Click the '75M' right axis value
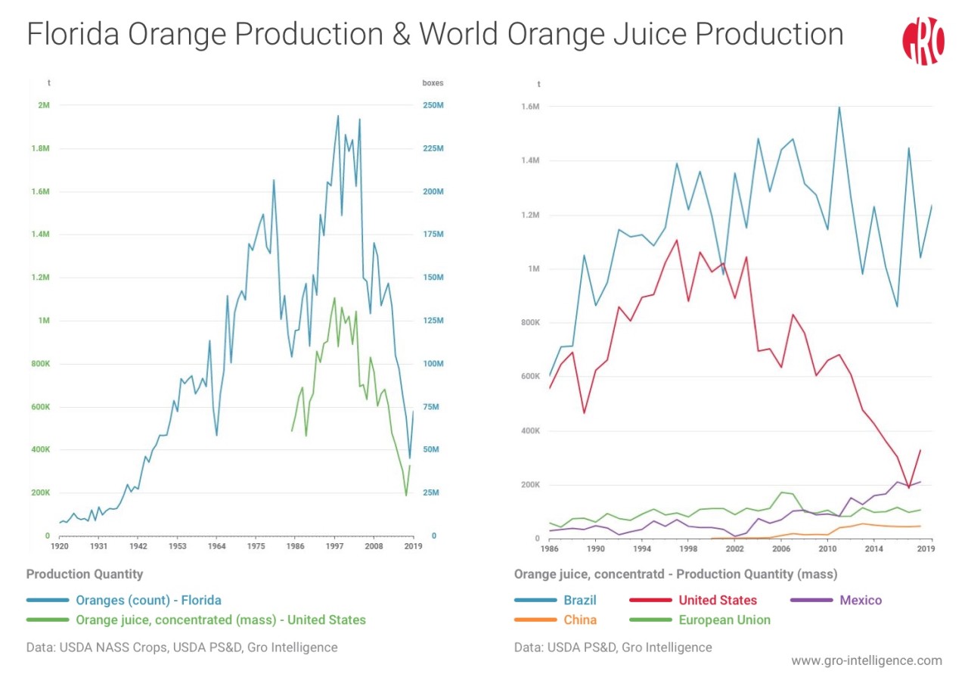The width and height of the screenshot is (968, 674). point(430,407)
